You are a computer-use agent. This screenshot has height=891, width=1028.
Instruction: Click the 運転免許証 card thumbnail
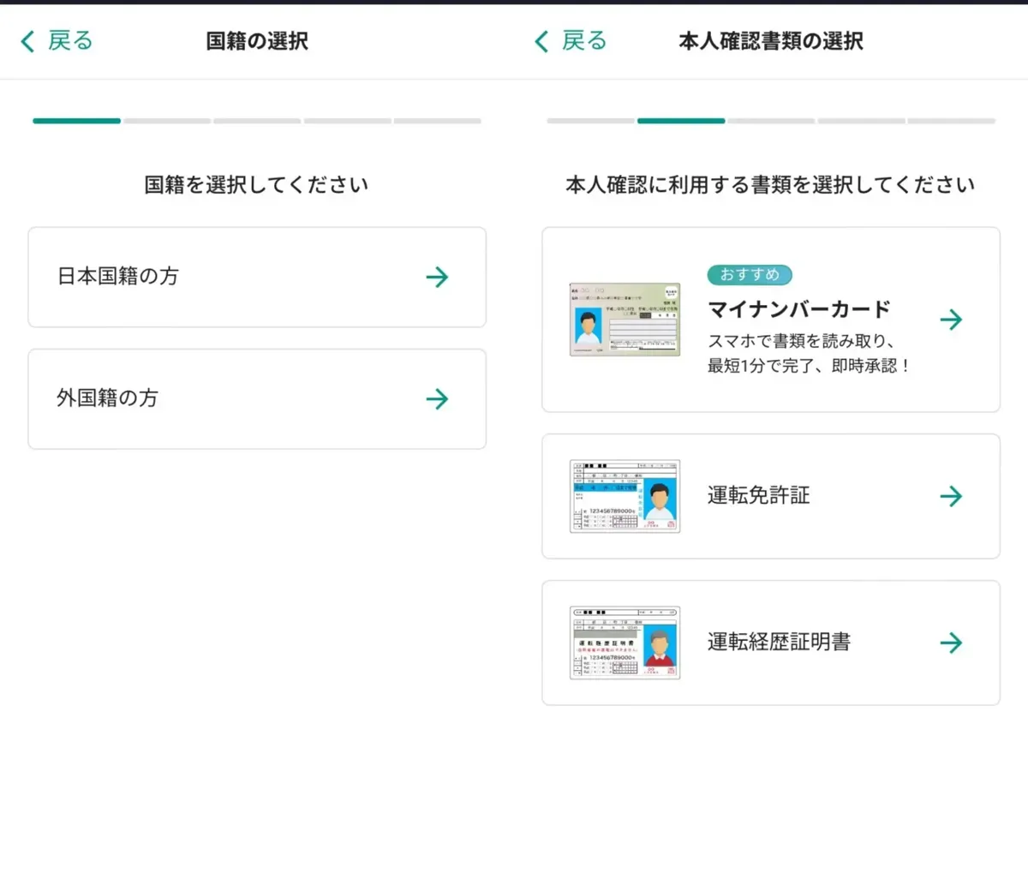coord(625,495)
